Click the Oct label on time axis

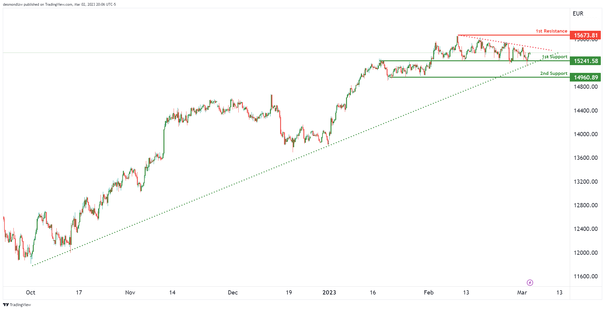tap(30, 293)
